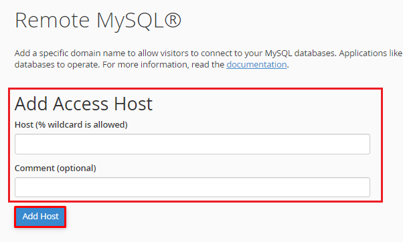The image size is (403, 242).
Task: Click the '(optional)' text beside Comment
Action: pyautogui.click(x=76, y=168)
